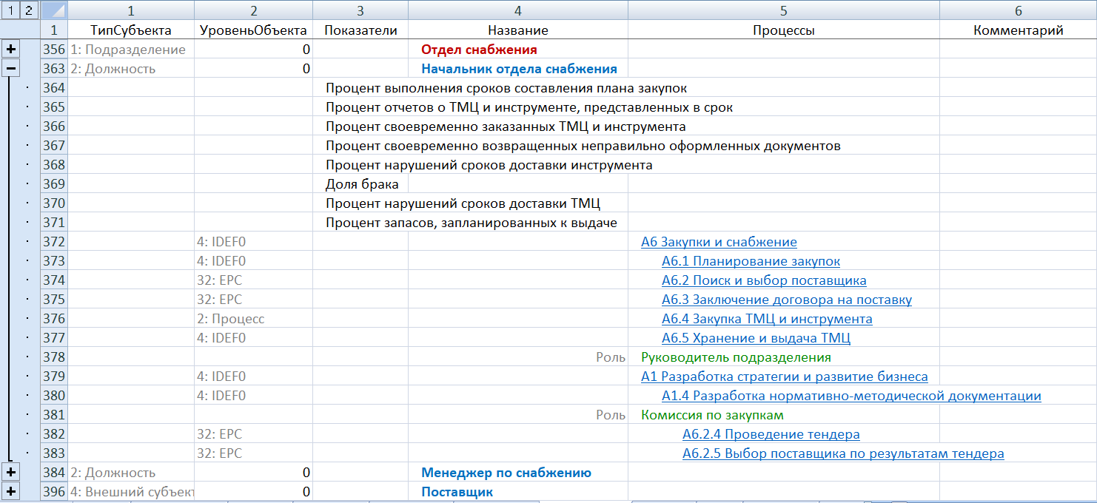Click outline level 1 button
This screenshot has height=503, width=1097.
coord(9,10)
